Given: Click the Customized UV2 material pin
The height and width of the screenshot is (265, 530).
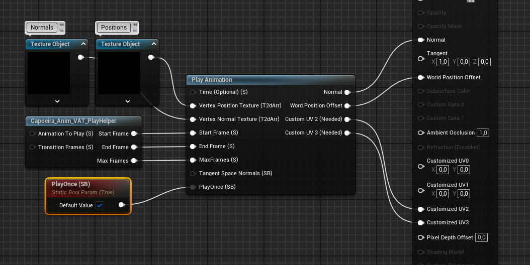Looking at the screenshot, I should click(421, 209).
